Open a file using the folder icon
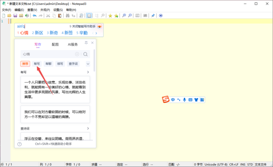The width and height of the screenshot is (273, 167). (x=10, y=15)
